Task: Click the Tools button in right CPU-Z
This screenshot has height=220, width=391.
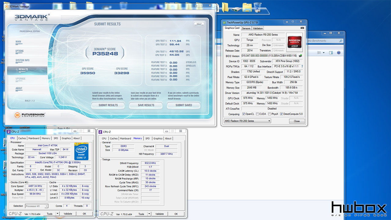Action: pyautogui.click(x=141, y=214)
